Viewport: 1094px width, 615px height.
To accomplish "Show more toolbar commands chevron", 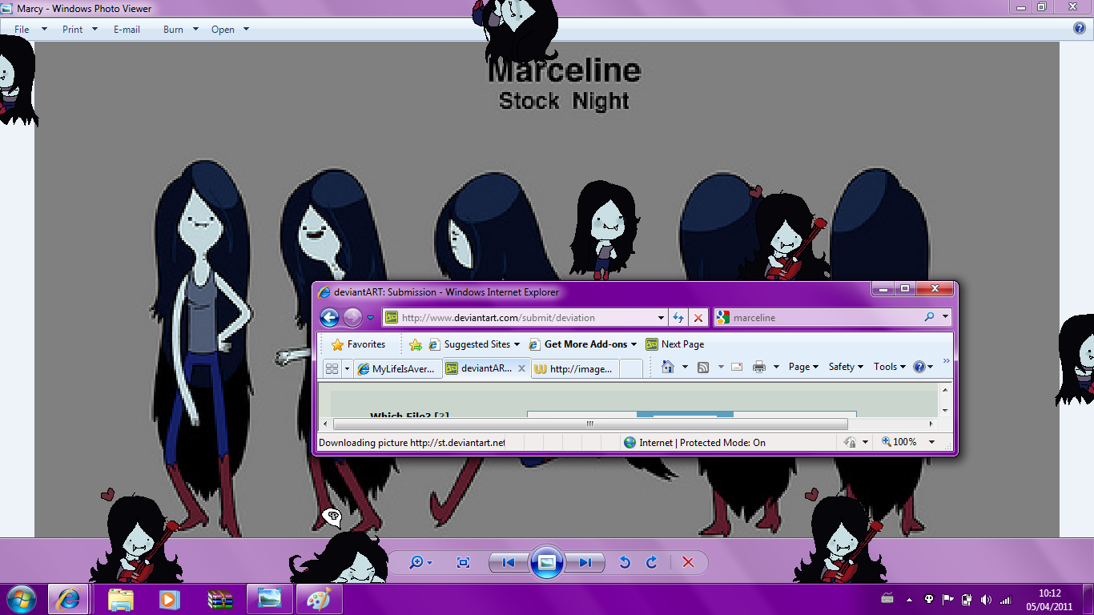I will (x=946, y=361).
